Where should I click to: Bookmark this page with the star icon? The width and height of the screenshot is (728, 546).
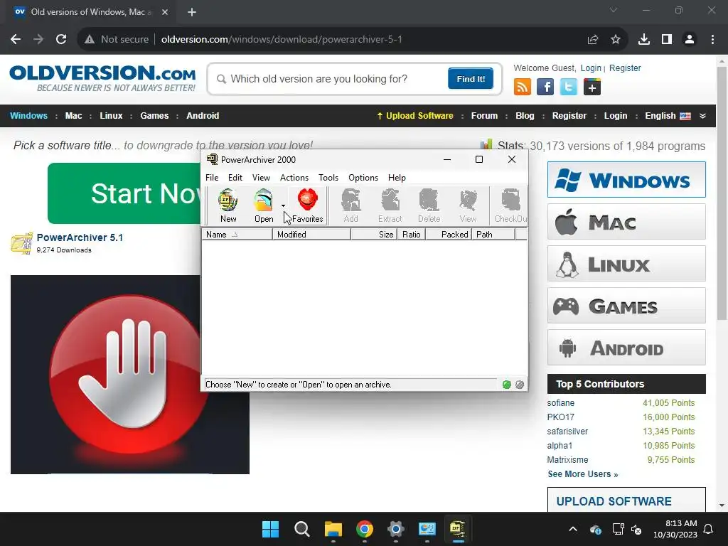616,40
